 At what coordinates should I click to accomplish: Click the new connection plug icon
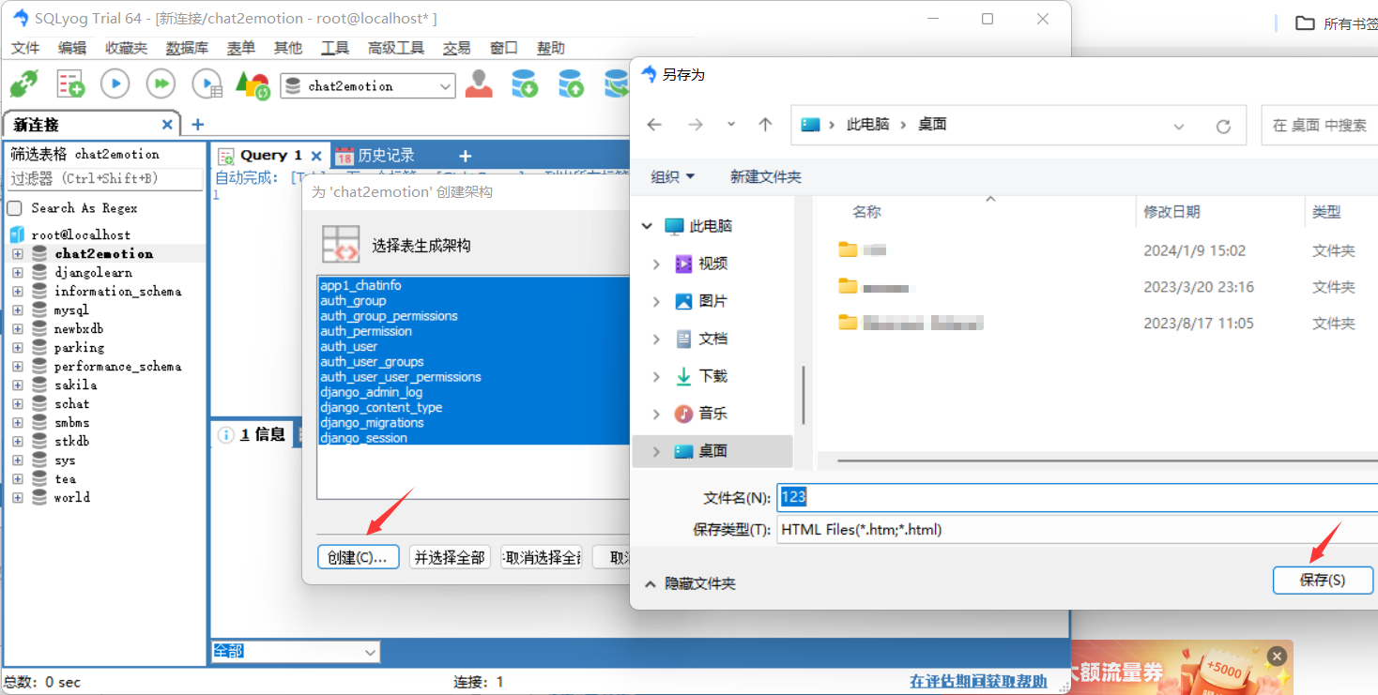[24, 84]
